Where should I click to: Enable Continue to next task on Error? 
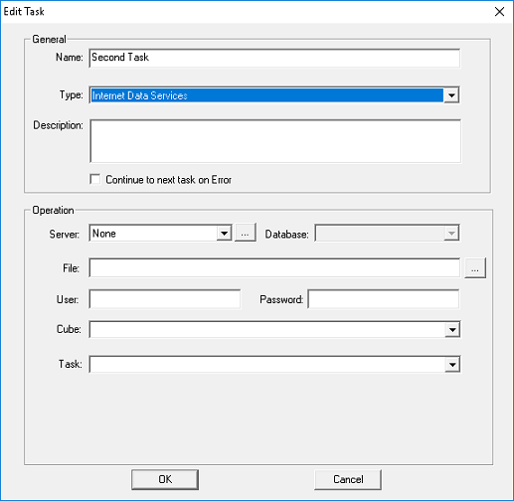95,179
